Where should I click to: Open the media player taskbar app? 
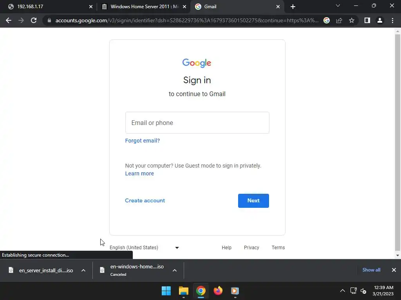tap(235, 291)
